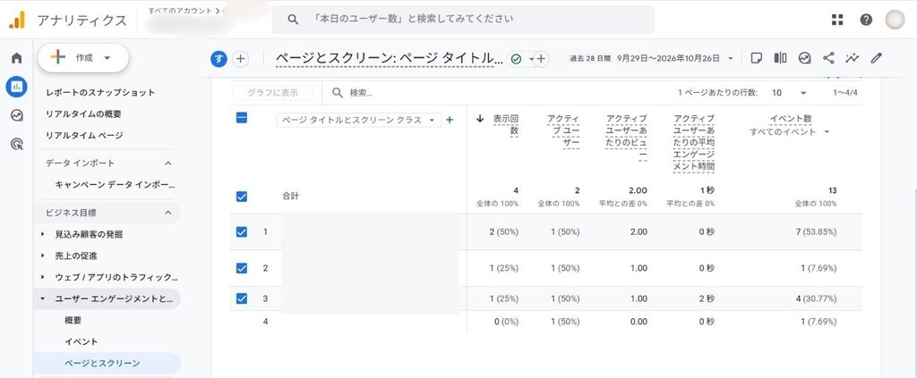Expand 見込み顧客の発掘 tree item
This screenshot has width=917, height=378.
pos(43,234)
